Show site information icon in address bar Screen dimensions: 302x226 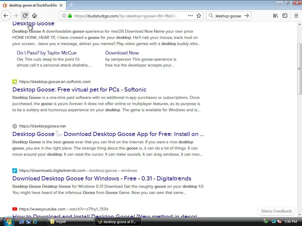tap(64, 16)
